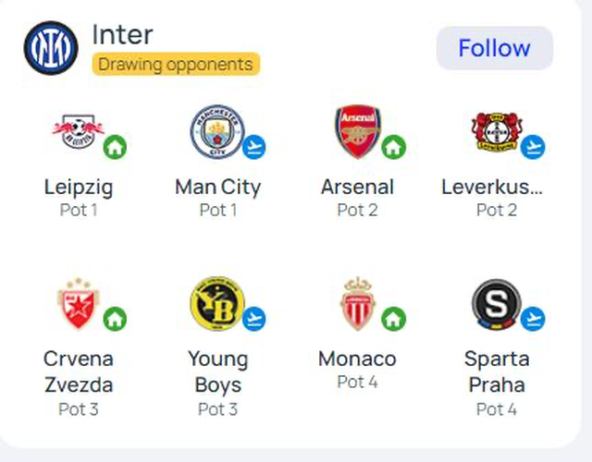Click the Follow button

coord(494,48)
